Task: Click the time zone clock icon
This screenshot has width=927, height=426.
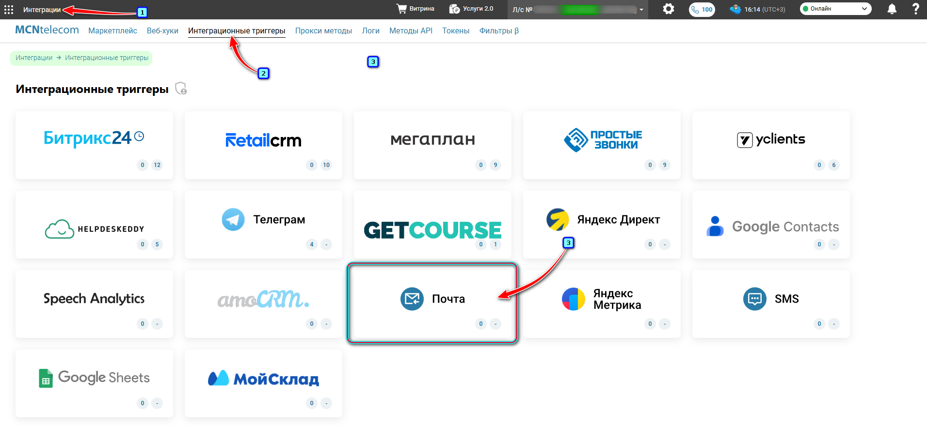Action: click(x=735, y=9)
